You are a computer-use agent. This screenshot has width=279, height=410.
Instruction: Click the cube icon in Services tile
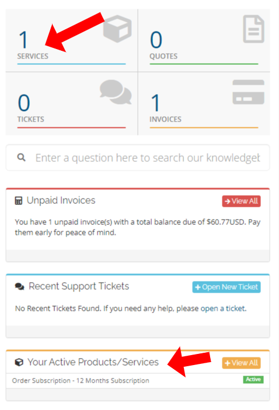117,29
